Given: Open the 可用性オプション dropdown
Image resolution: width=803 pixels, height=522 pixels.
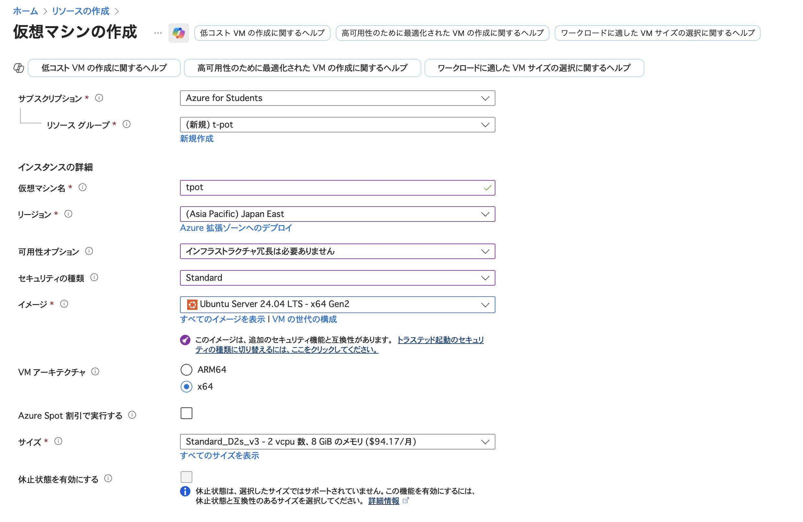Looking at the screenshot, I should tap(338, 251).
